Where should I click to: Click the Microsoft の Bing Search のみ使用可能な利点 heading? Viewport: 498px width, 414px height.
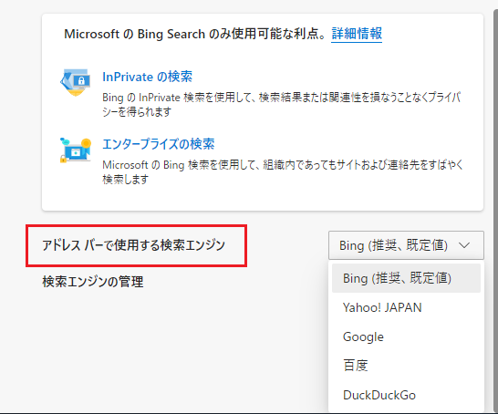tap(194, 34)
